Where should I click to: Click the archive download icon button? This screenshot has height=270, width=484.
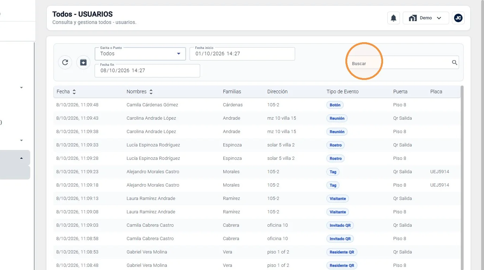pyautogui.click(x=83, y=62)
